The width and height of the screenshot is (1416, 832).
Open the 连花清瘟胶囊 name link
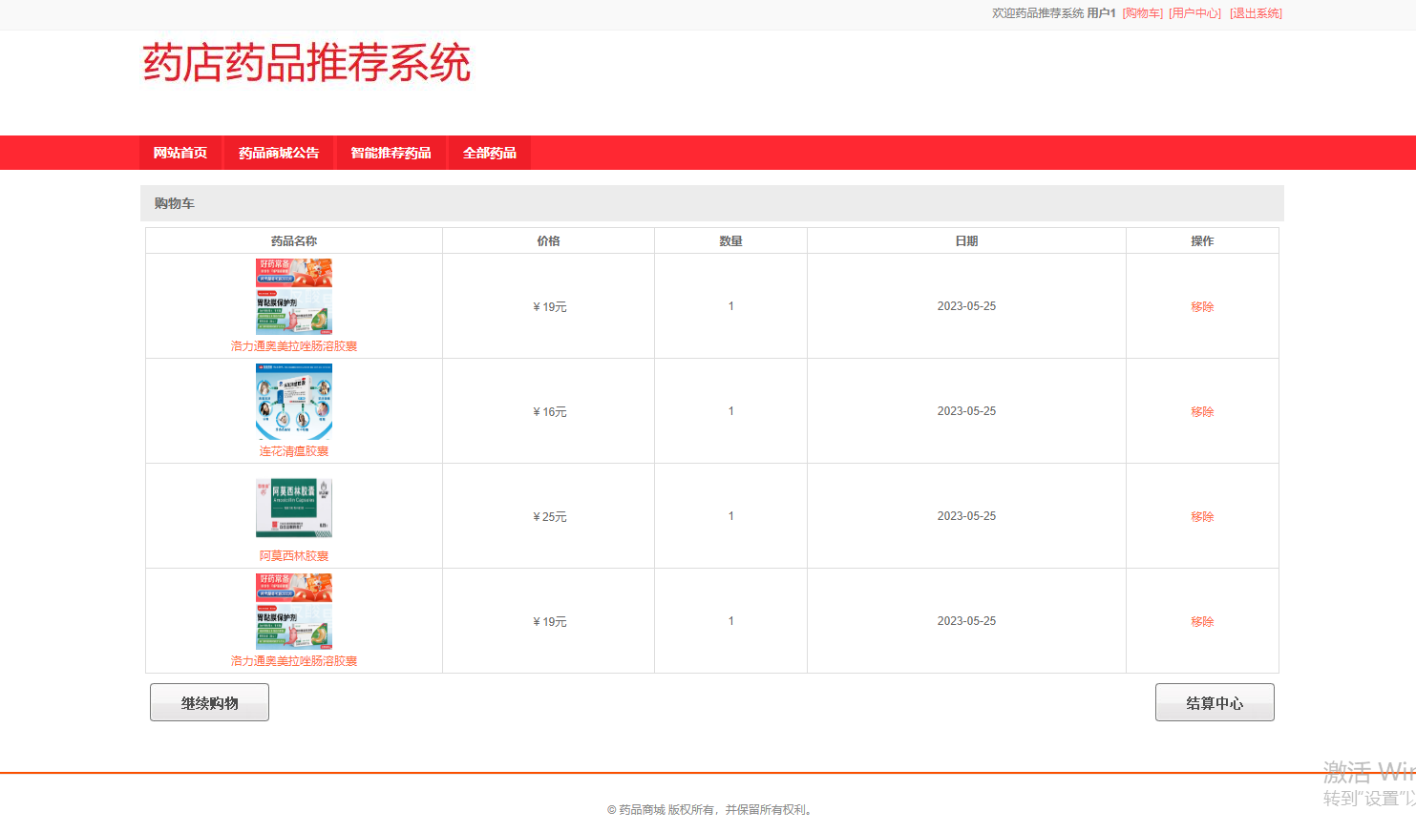[294, 451]
